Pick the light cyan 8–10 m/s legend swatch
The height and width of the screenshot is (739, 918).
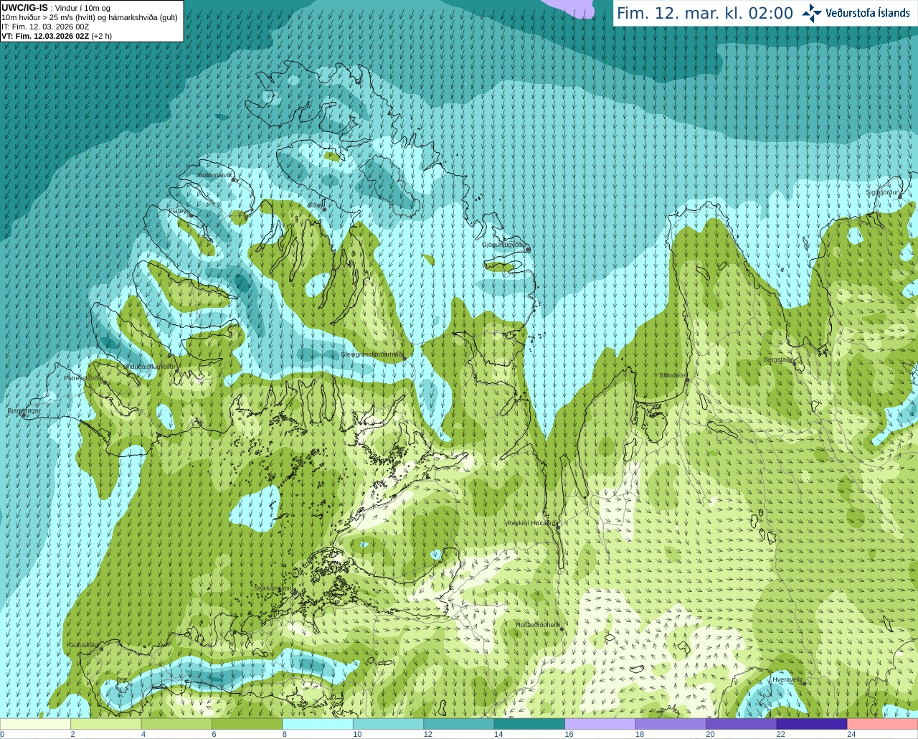[318, 724]
